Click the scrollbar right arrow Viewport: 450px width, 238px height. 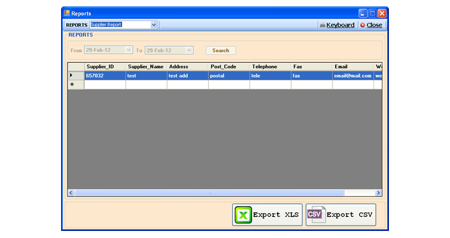378,192
